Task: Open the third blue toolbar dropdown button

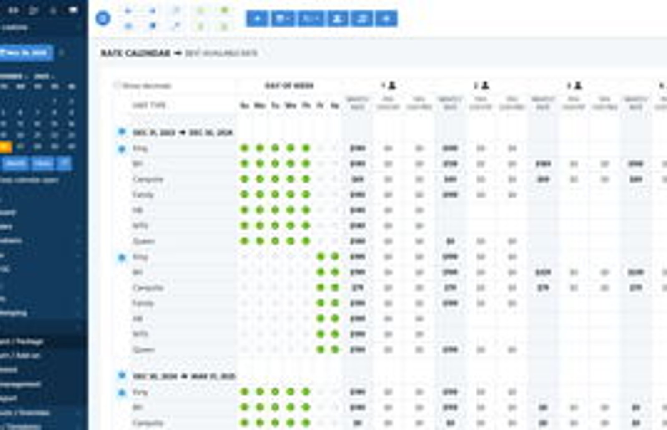Action: tap(311, 18)
